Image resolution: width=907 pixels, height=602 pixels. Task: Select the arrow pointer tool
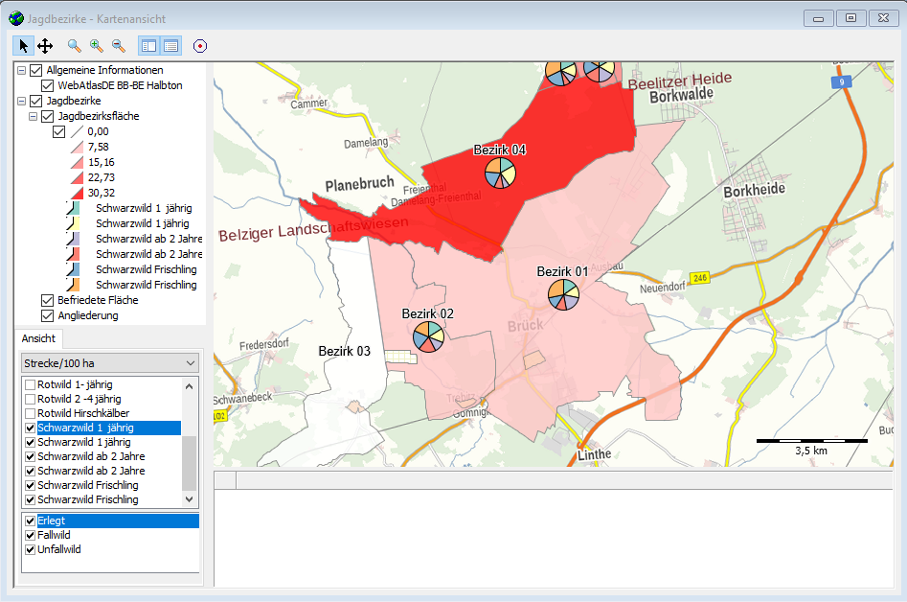tap(24, 45)
